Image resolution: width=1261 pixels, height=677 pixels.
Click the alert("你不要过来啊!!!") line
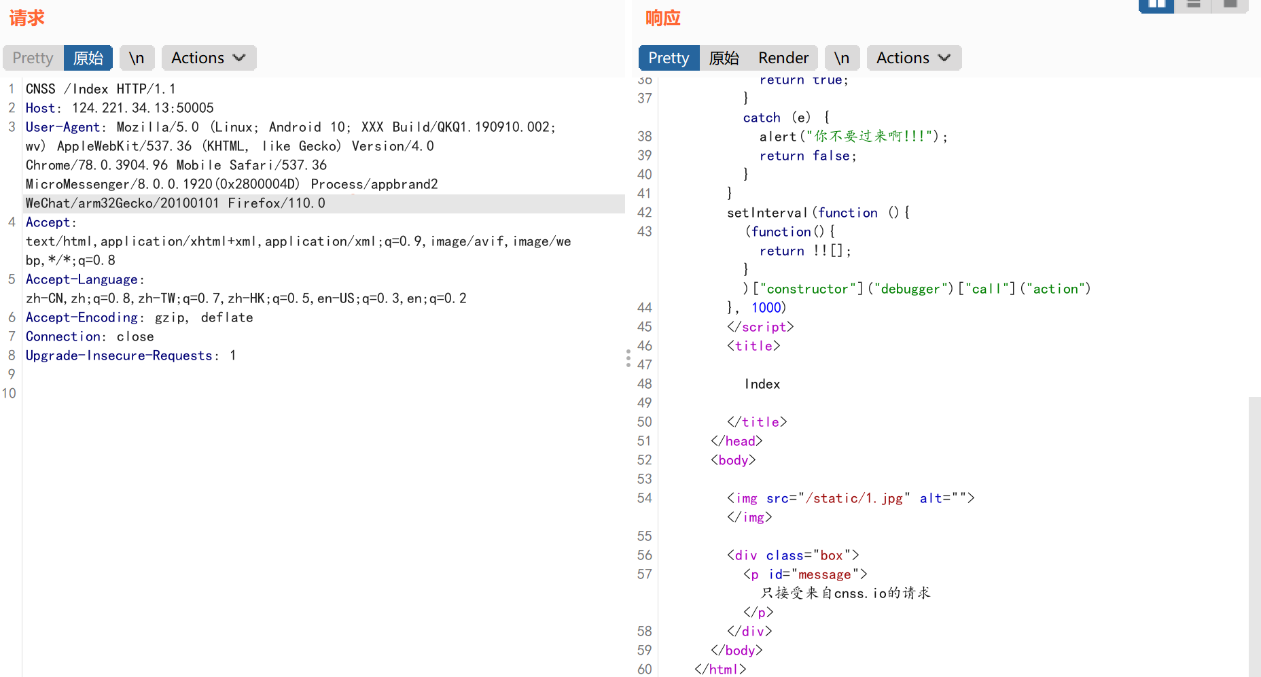coord(853,137)
